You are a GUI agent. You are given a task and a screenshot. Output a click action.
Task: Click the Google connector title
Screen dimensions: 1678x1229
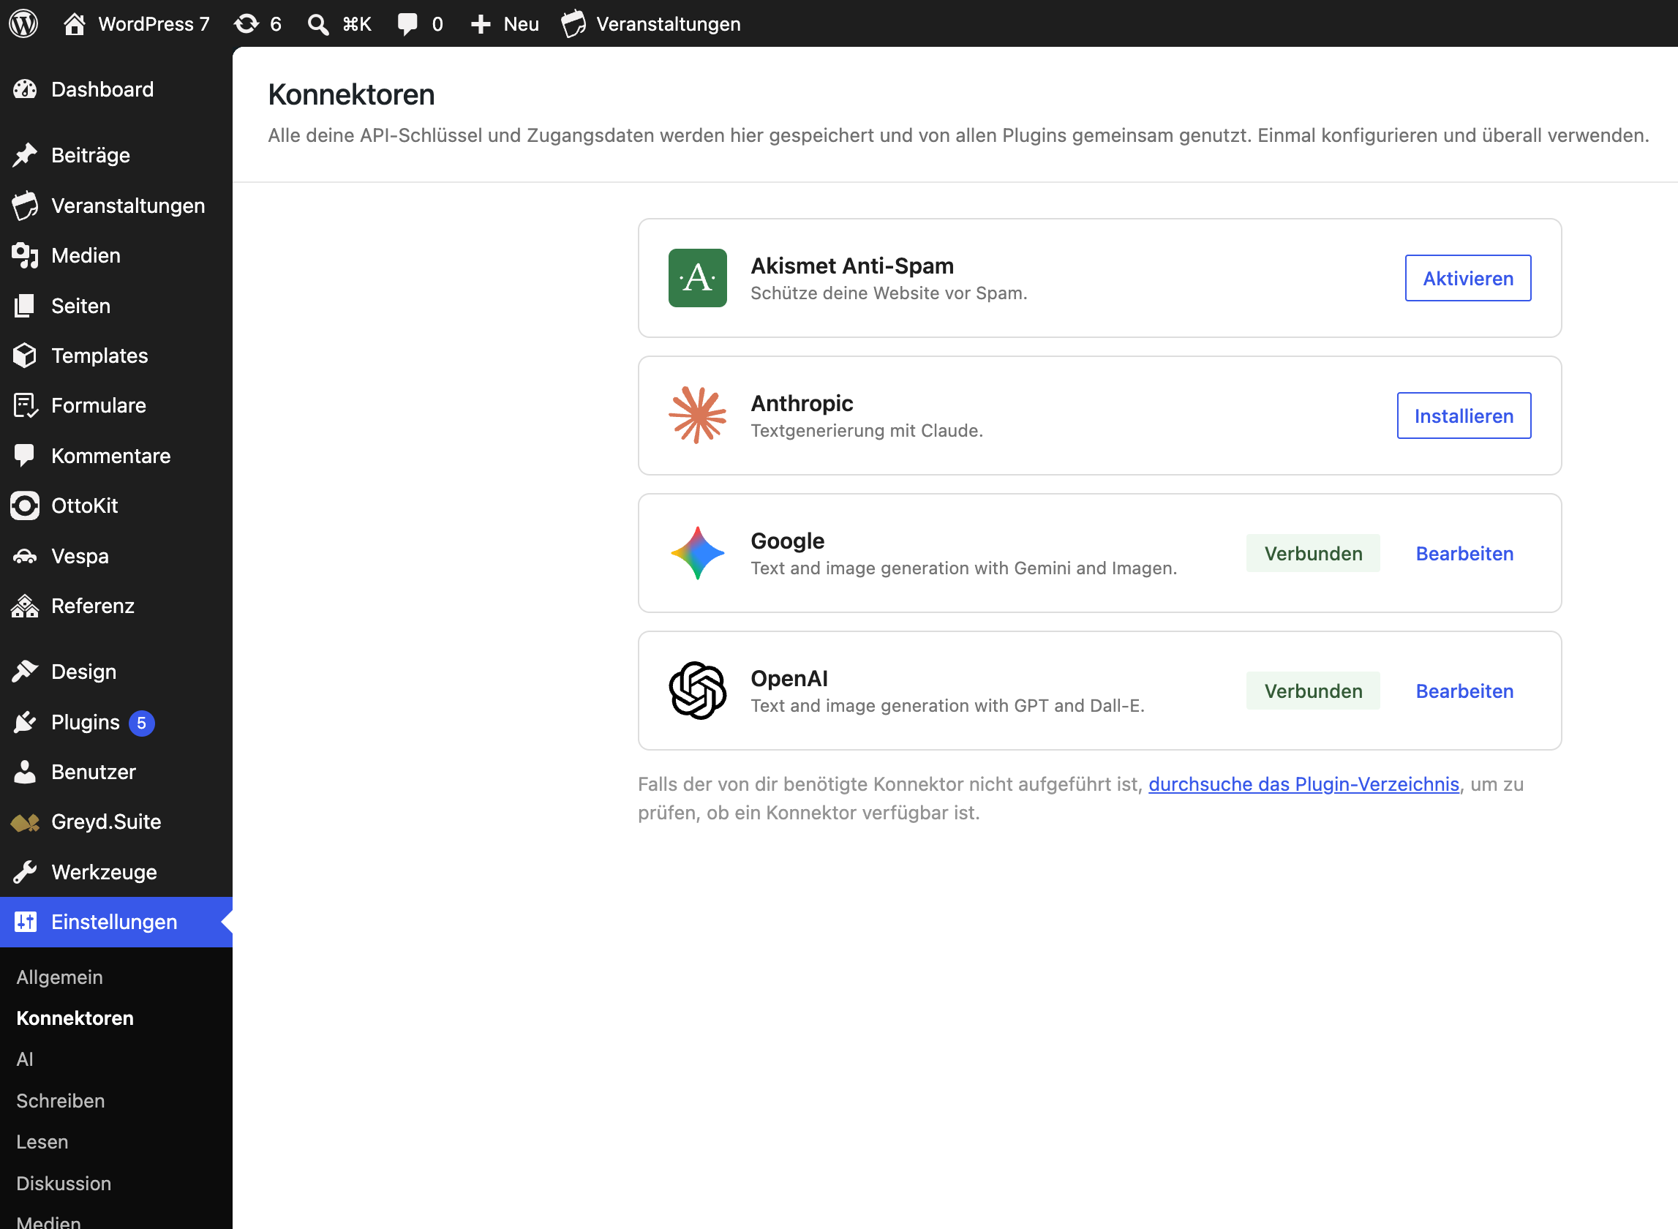point(788,541)
